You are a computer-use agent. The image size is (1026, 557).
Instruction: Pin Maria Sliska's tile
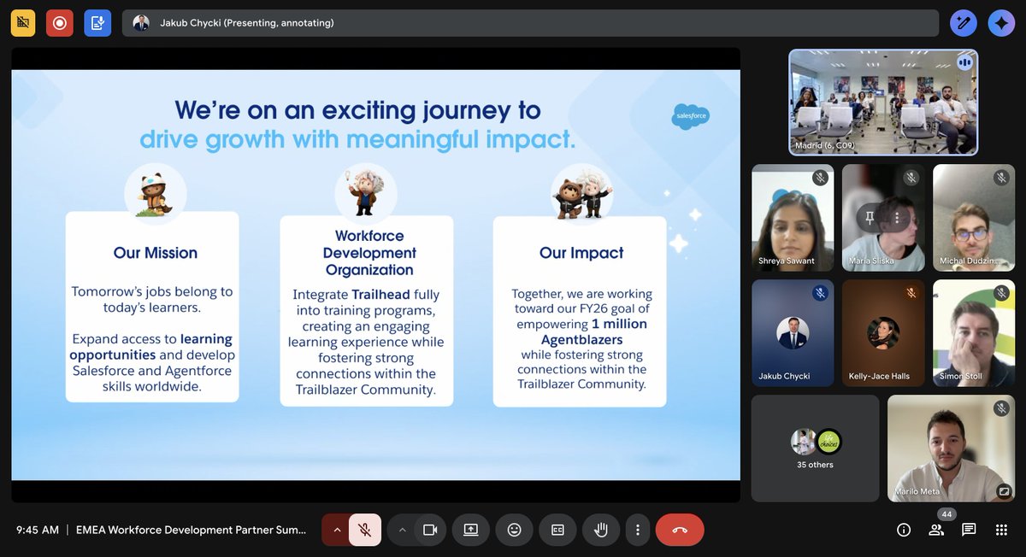point(870,218)
